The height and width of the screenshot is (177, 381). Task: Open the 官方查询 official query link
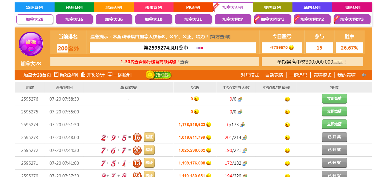coord(220,37)
